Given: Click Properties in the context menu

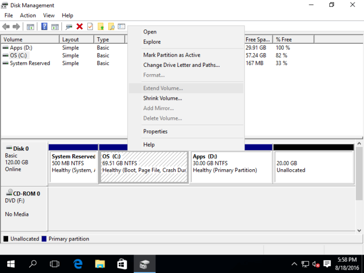Looking at the screenshot, I should point(155,131).
